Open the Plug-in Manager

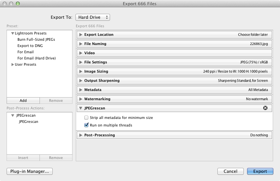30,171
